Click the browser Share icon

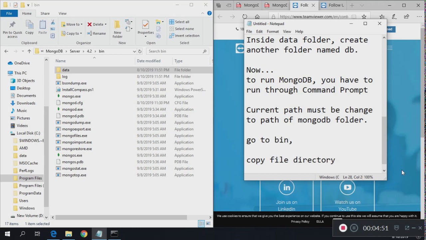pos(406,17)
